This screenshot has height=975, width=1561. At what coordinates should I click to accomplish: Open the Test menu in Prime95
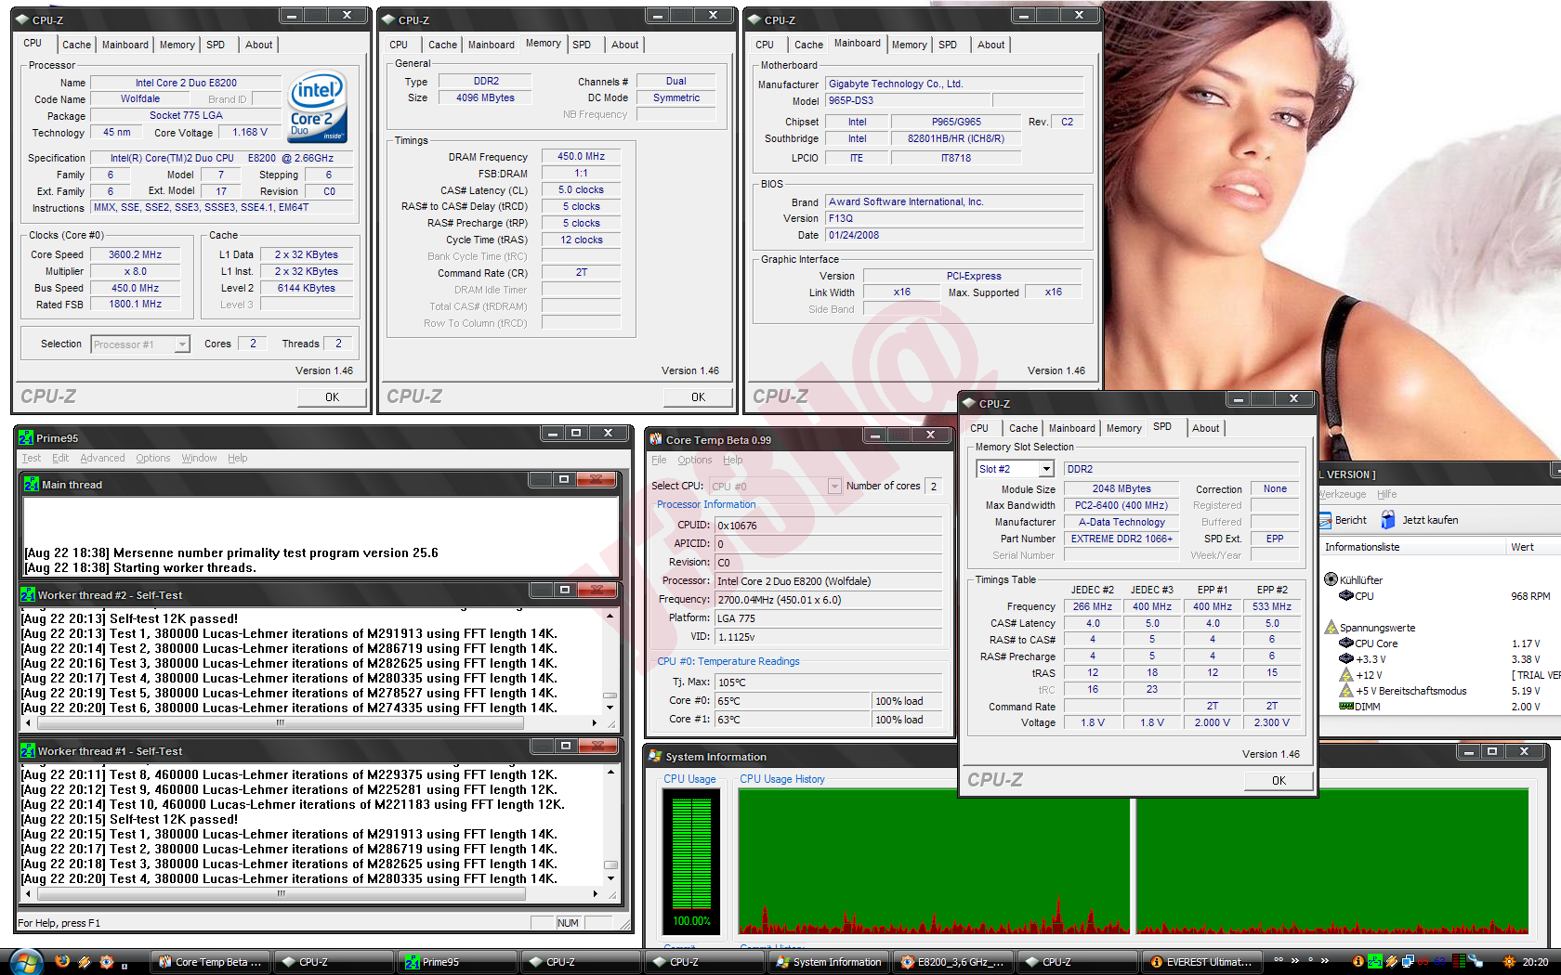pyautogui.click(x=31, y=458)
